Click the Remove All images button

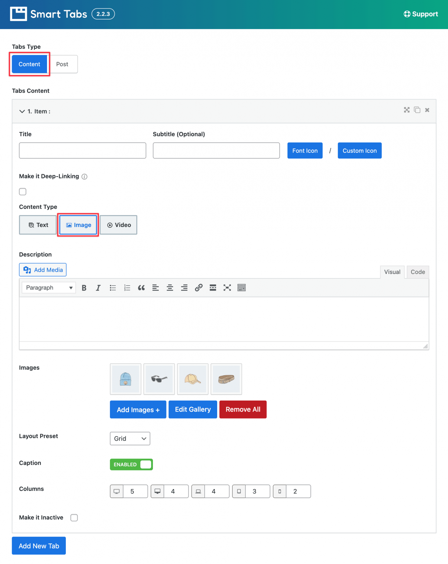[243, 409]
